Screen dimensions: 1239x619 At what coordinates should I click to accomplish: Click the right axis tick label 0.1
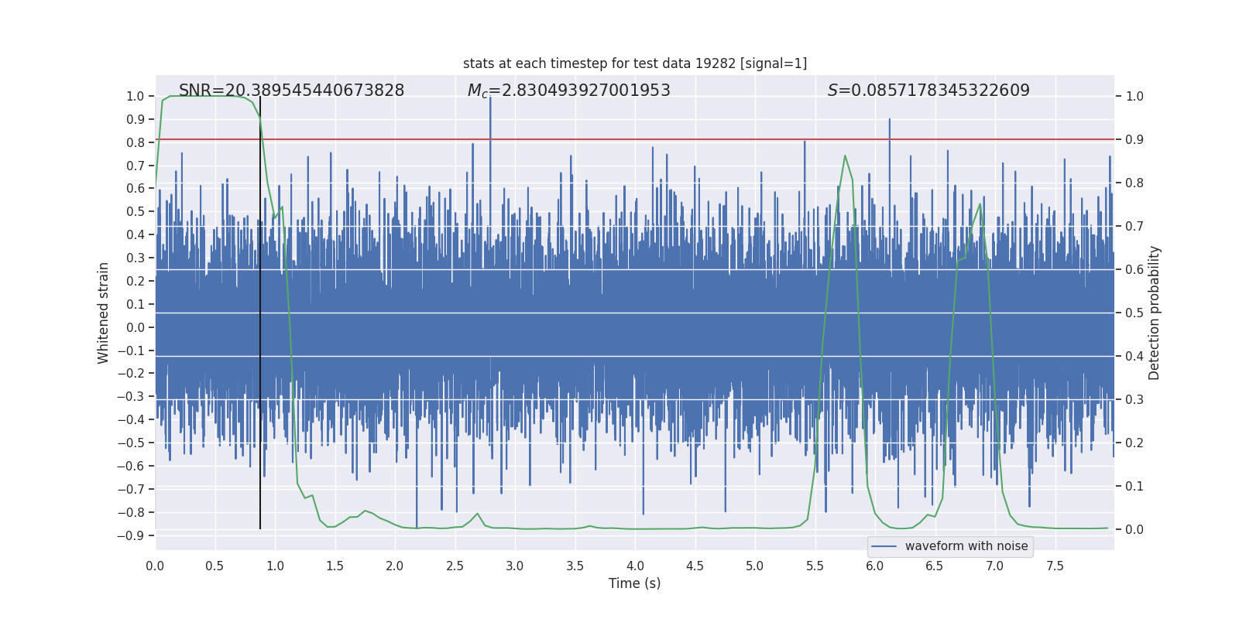(x=1134, y=487)
